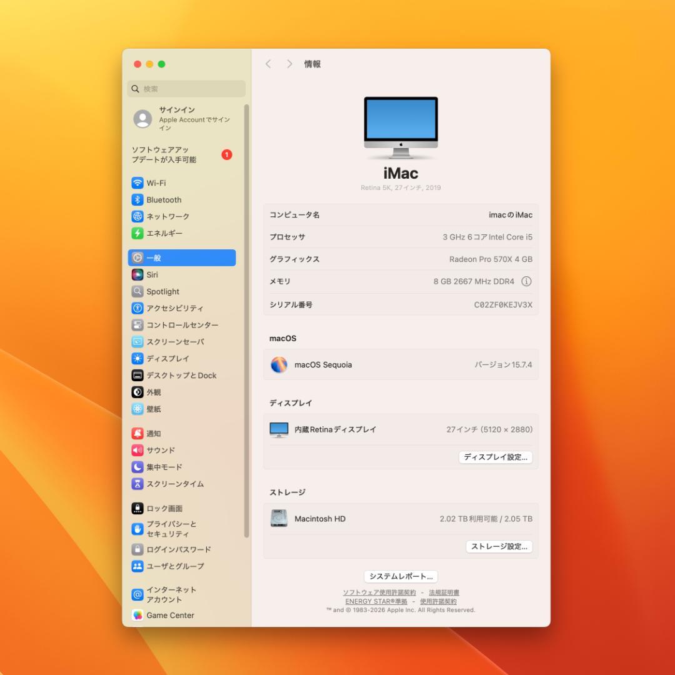Open the デスクトップとDock icon
Image resolution: width=675 pixels, height=675 pixels.
[x=137, y=376]
